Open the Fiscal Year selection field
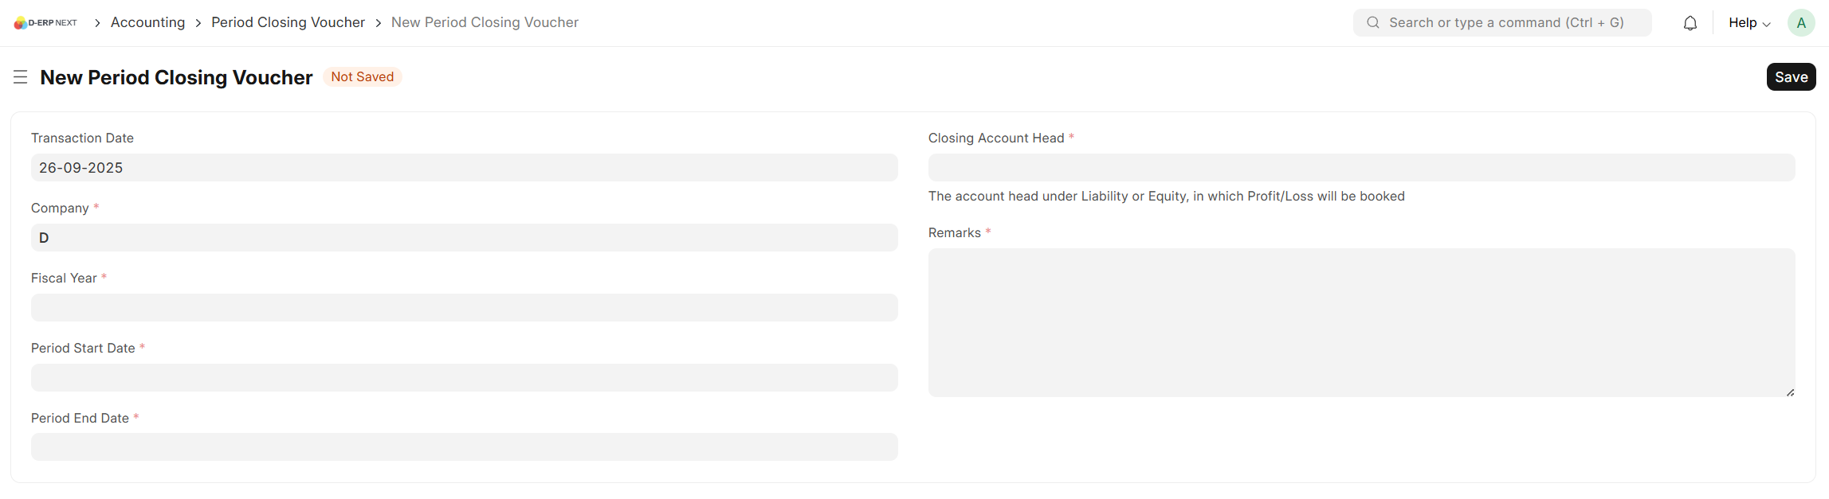Viewport: 1829px width, 499px height. click(x=465, y=307)
